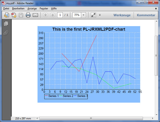Close the document with menu bar X
Screen dimensions: 160x122
tap(156, 9)
